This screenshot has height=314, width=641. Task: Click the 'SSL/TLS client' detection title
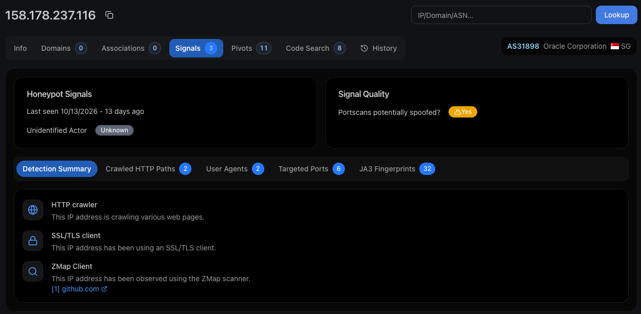(x=76, y=235)
